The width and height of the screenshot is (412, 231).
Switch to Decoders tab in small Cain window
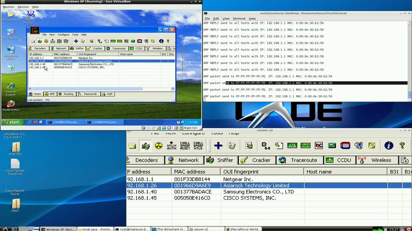[x=38, y=48]
